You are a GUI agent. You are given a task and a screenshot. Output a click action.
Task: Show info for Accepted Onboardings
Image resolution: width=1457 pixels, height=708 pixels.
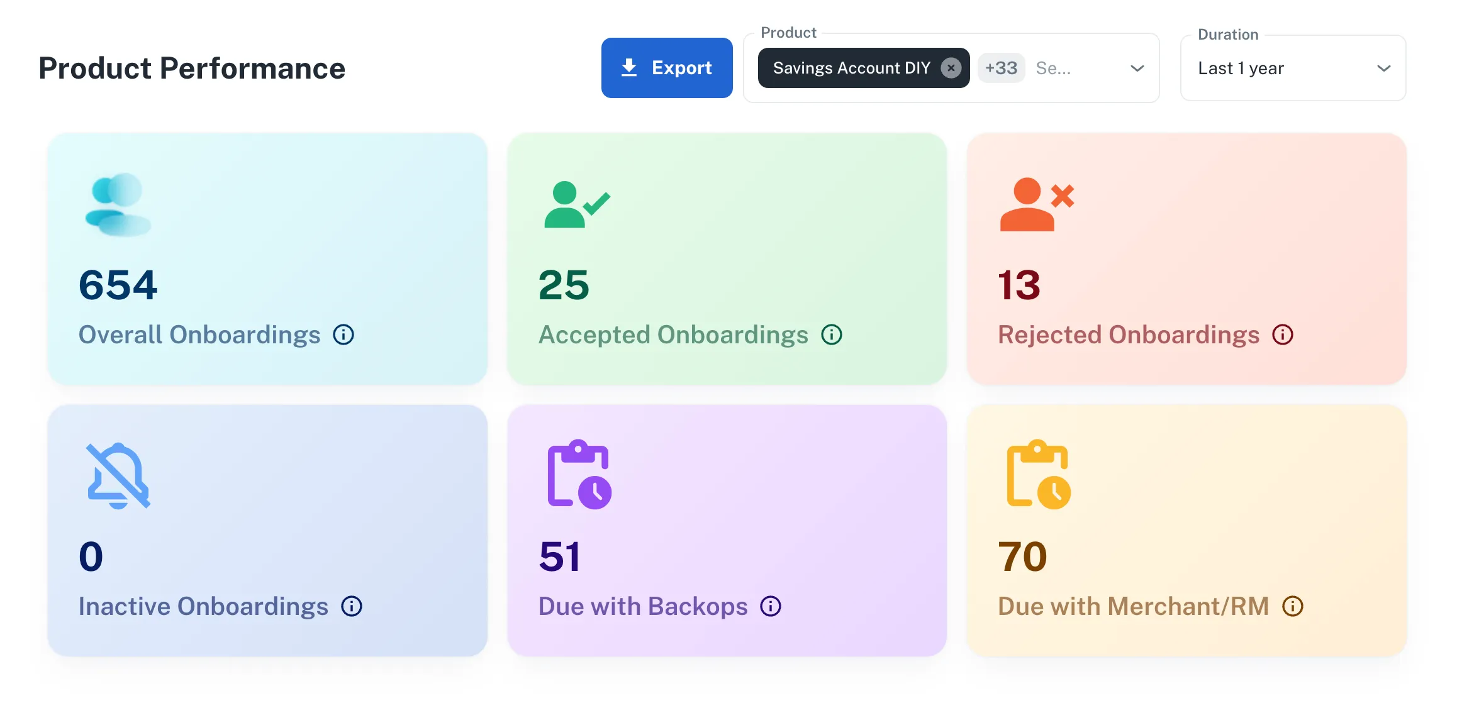pyautogui.click(x=832, y=335)
